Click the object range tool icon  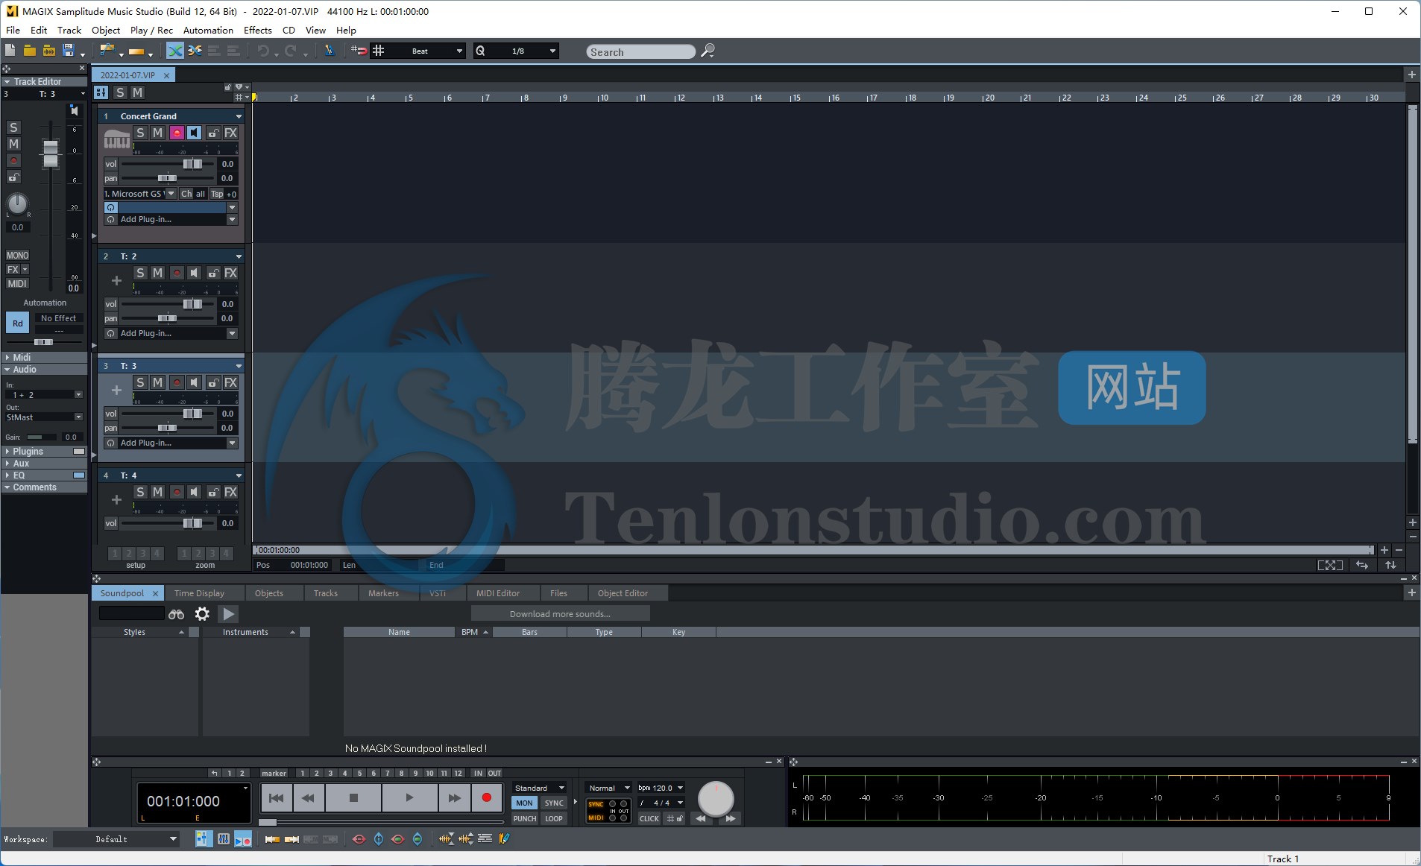tap(136, 51)
